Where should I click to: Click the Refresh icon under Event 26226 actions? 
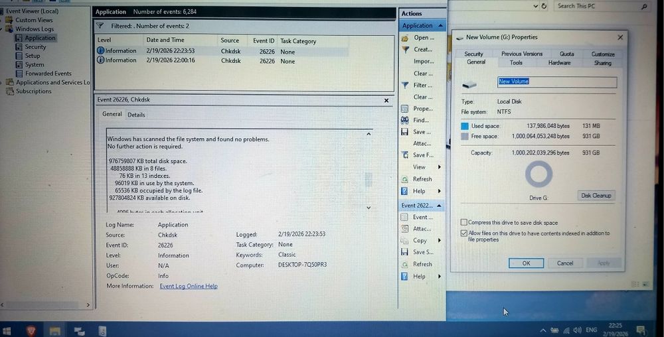(x=405, y=264)
